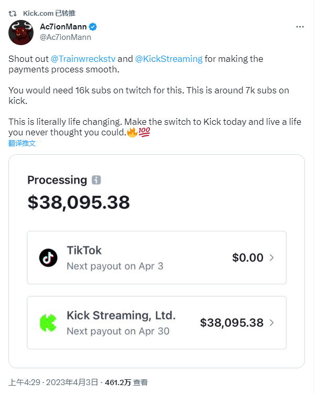Click the TikTok logo icon
Screen dimensions: 315x394
[48, 258]
